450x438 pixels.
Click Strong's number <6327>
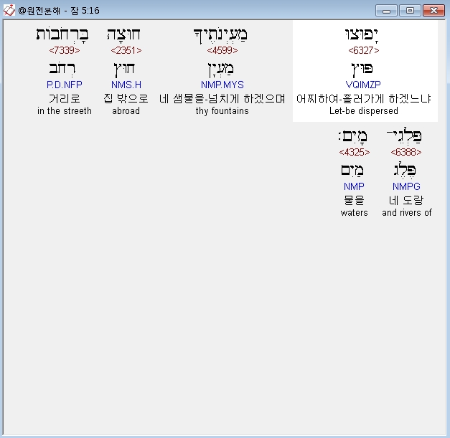[x=364, y=50]
